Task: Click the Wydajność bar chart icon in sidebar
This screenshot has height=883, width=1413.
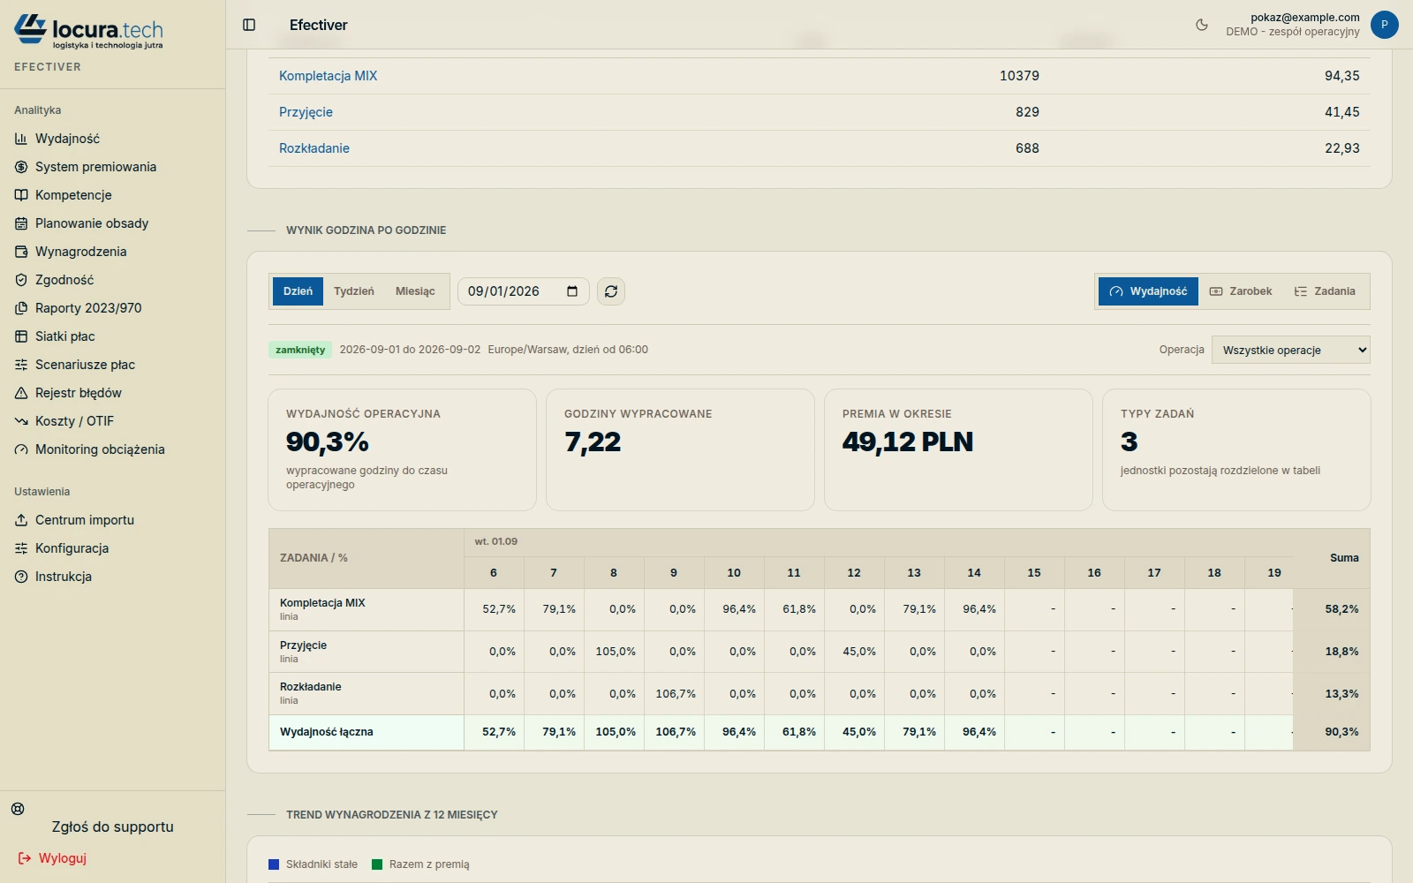Action: click(x=21, y=139)
